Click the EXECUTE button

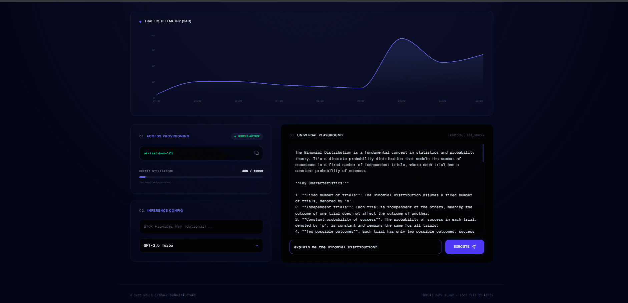point(465,247)
